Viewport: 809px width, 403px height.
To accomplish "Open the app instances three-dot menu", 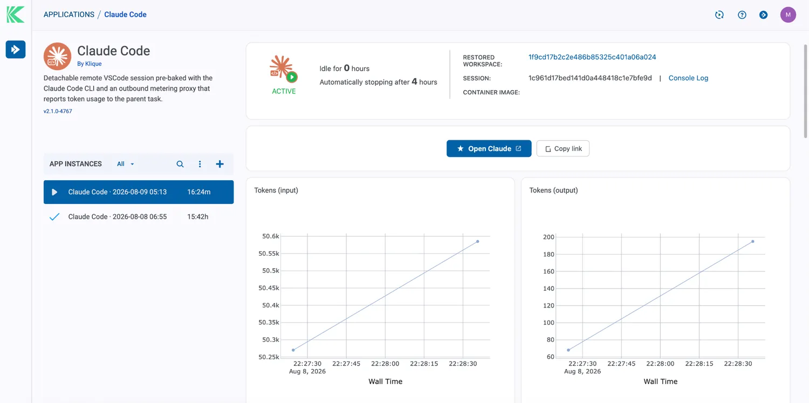I will pyautogui.click(x=200, y=164).
